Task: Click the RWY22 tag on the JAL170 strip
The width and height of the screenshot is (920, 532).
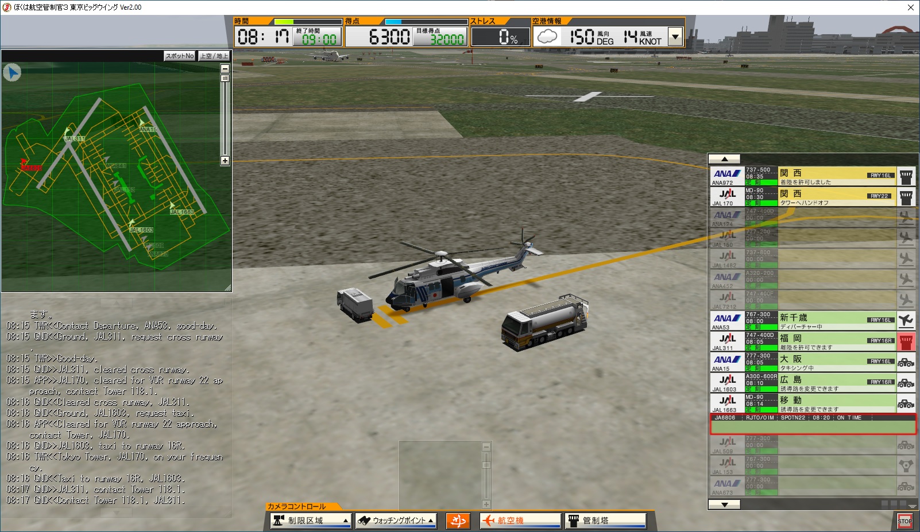Action: pyautogui.click(x=879, y=196)
